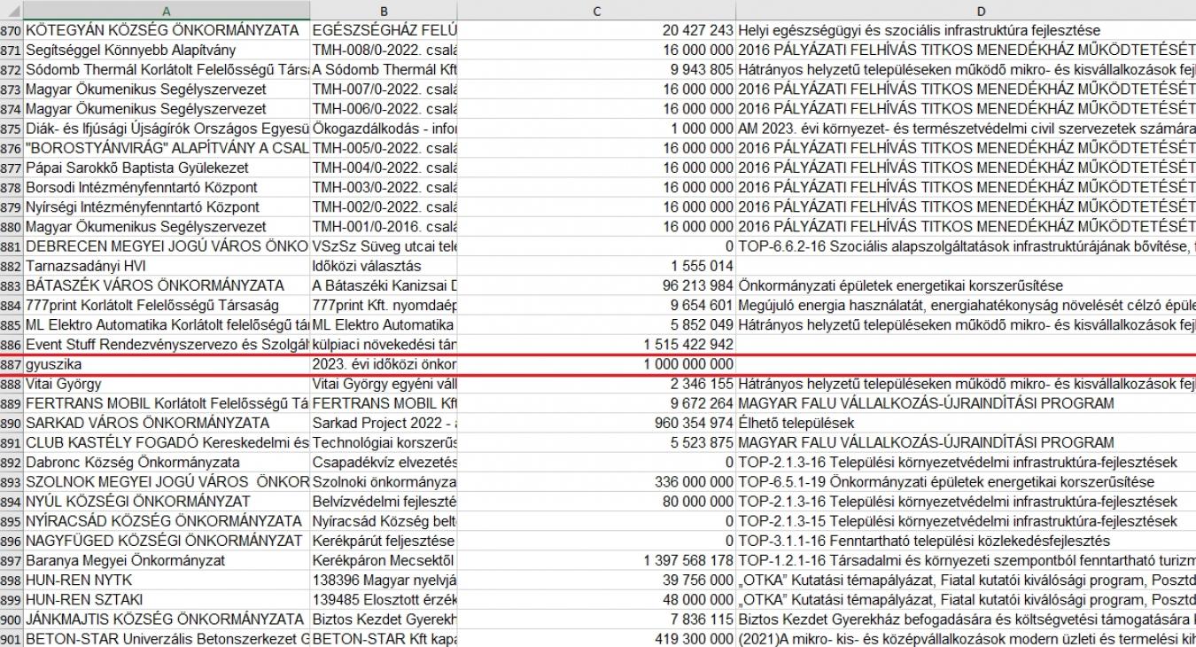
Task: Click Sódomb Thermál company name cell
Action: pos(167,69)
